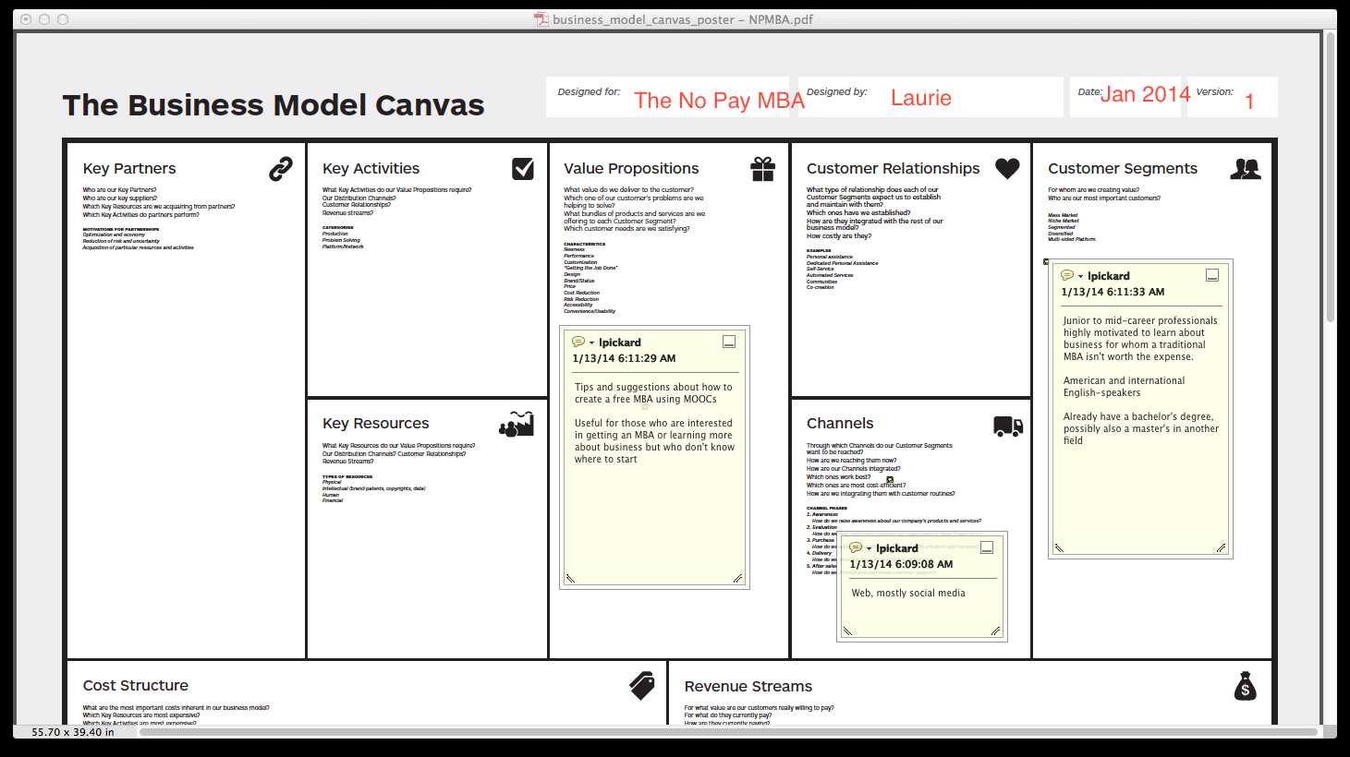Click the Date field 'Jan 2014'
Viewport: 1350px width, 757px height.
pyautogui.click(x=1145, y=94)
